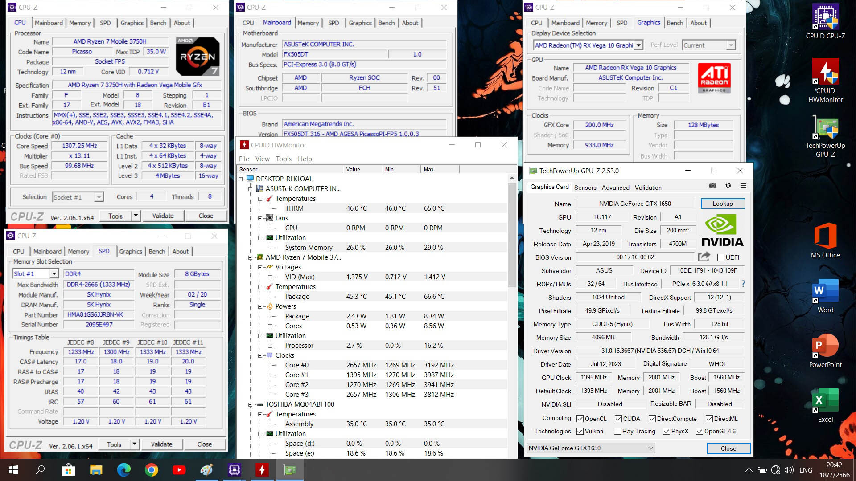The image size is (856, 481).
Task: Click the HWMonitor scrollbar up arrow
Action: click(512, 179)
